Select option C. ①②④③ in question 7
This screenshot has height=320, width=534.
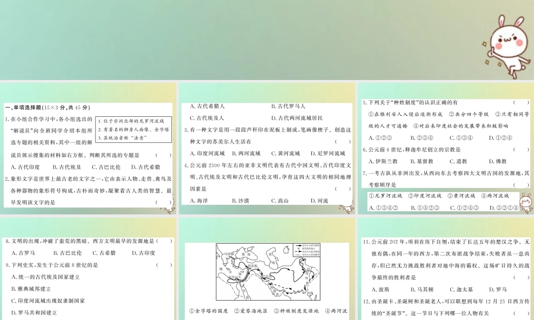click(x=464, y=207)
